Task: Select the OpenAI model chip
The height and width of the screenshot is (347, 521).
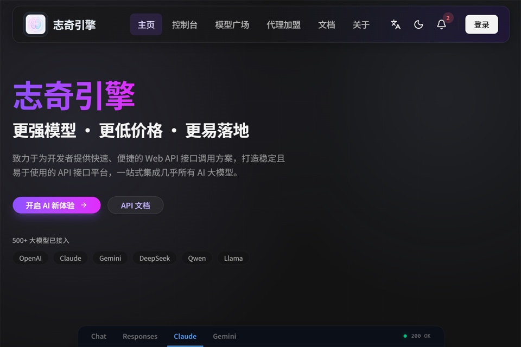Action: (30, 258)
